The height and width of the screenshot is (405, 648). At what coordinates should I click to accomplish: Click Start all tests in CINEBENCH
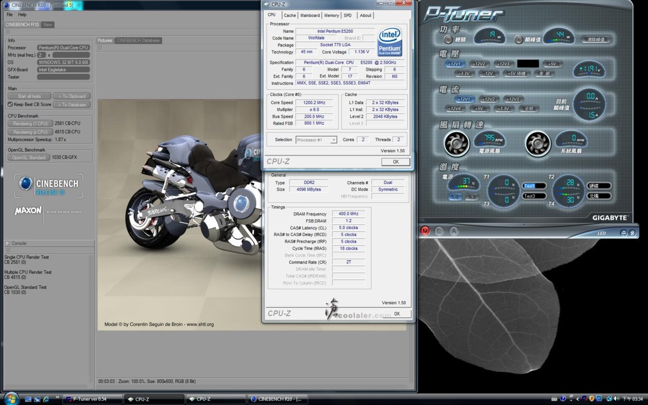[30, 96]
